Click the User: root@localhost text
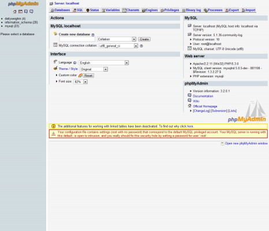This screenshot has height=231, width=269. (207, 44)
